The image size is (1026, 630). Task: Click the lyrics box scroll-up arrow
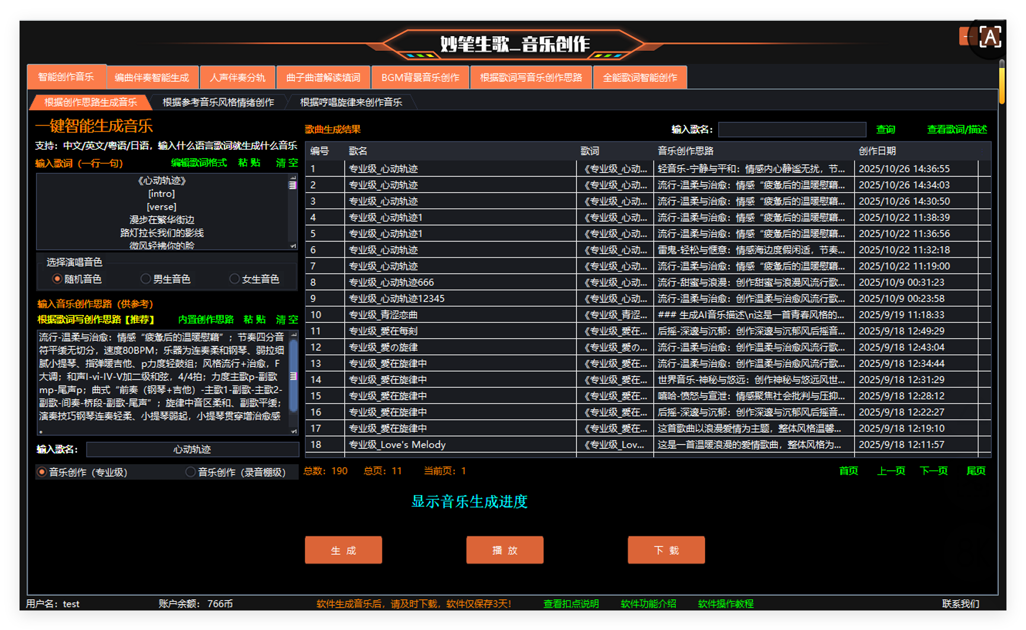pyautogui.click(x=292, y=178)
